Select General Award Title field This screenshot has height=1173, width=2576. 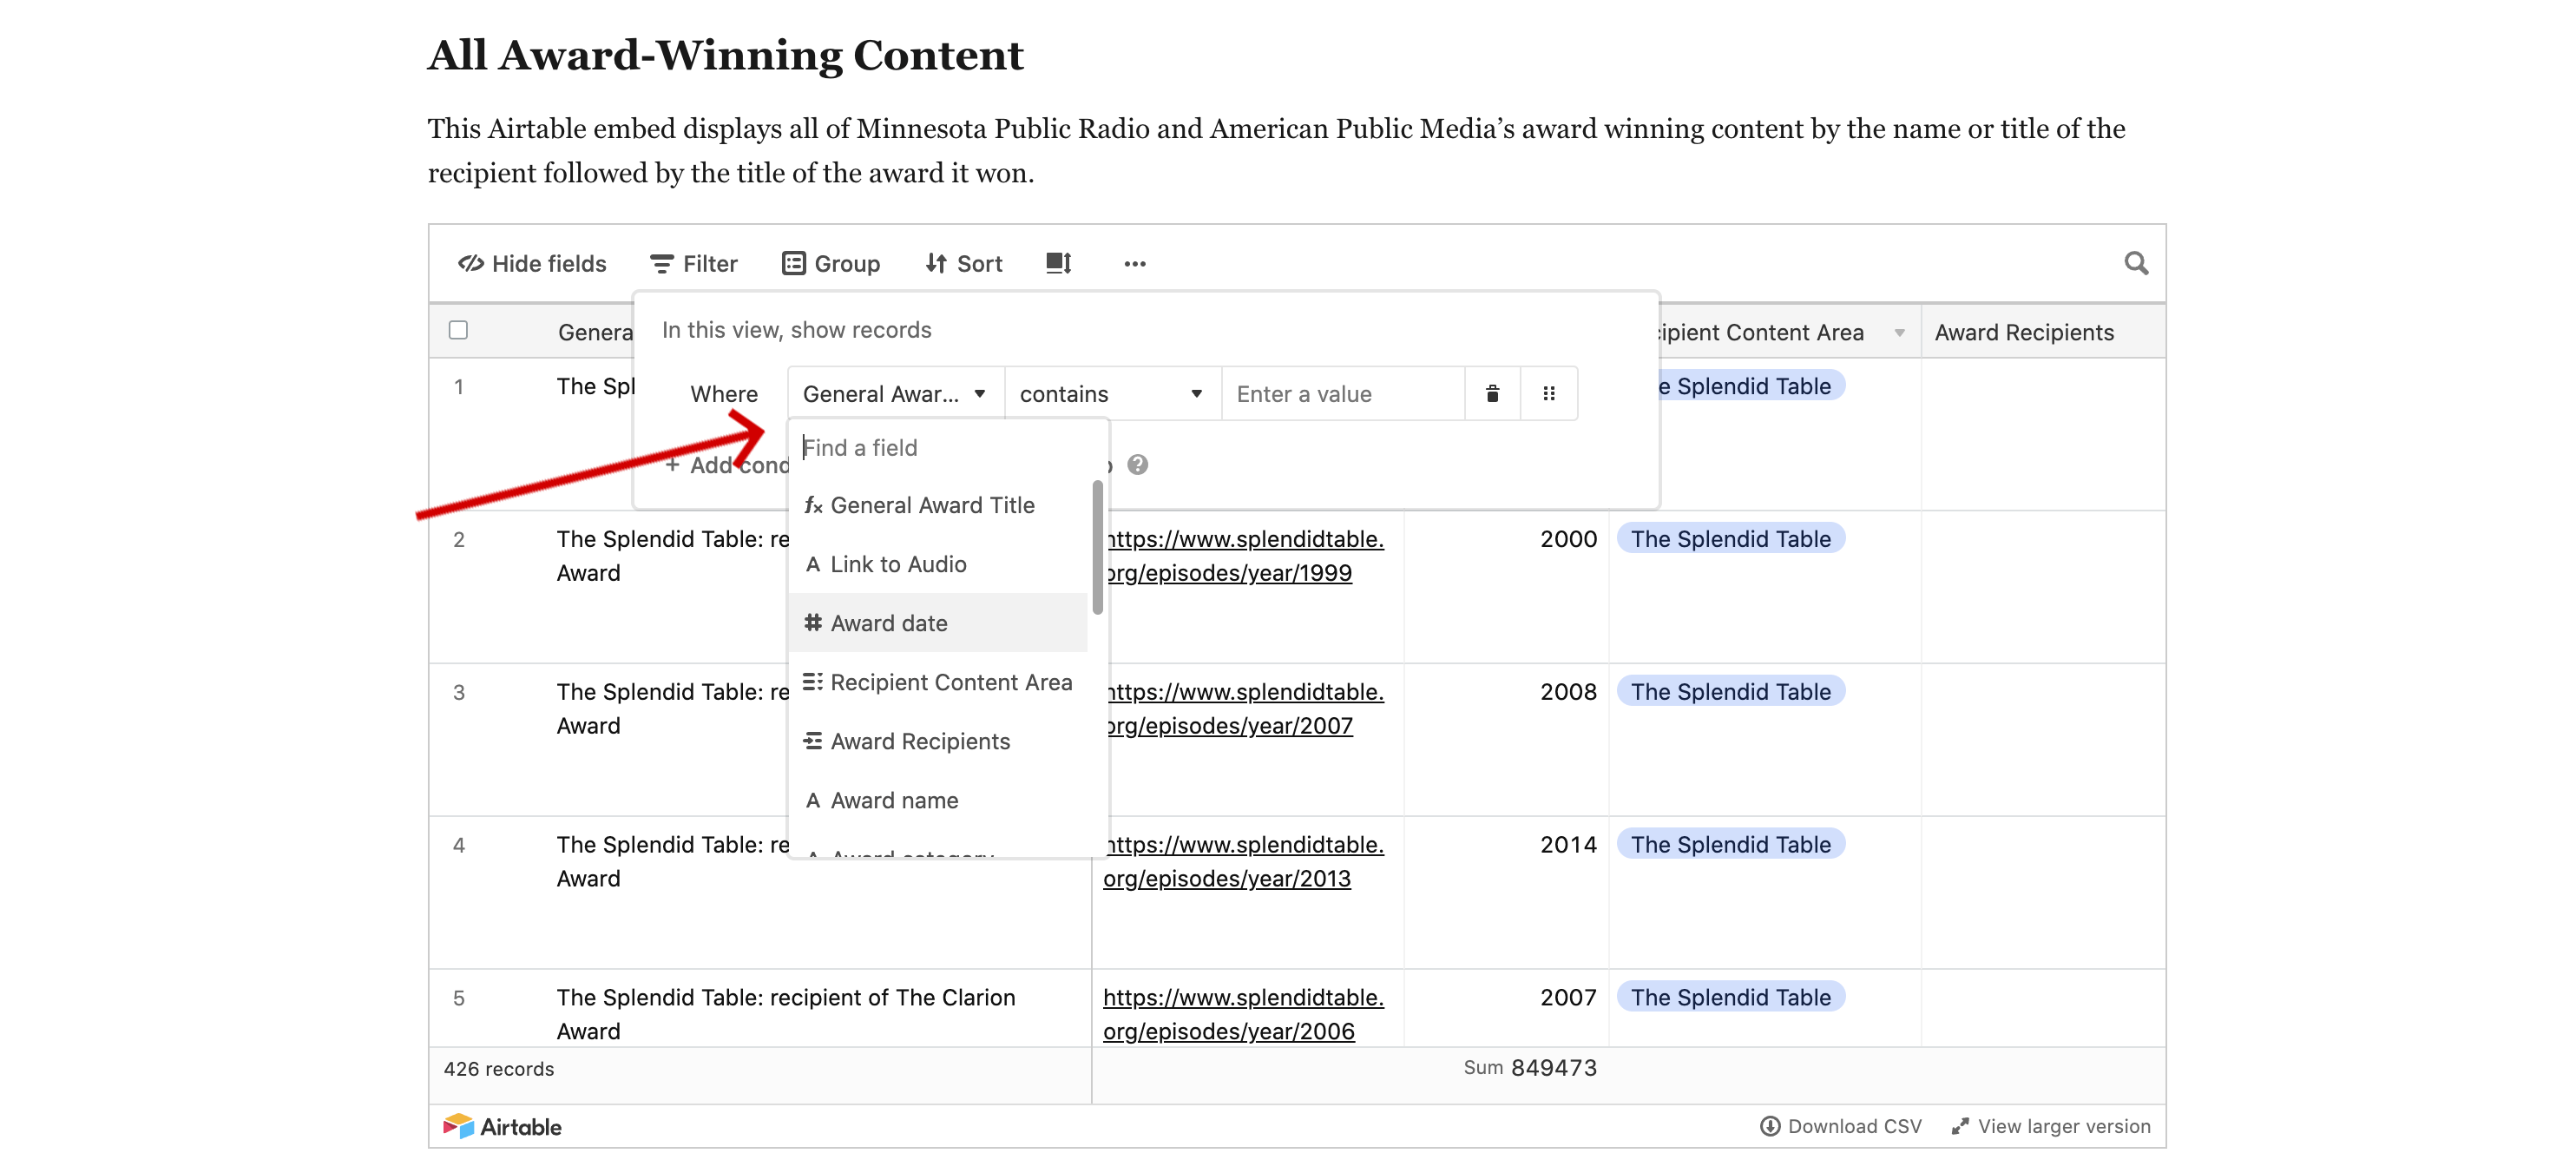coord(937,505)
